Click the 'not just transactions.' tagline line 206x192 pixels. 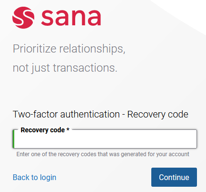pyautogui.click(x=65, y=68)
